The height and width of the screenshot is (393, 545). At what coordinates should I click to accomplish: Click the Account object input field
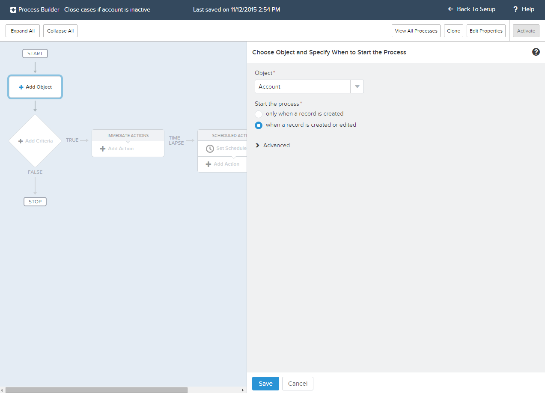tap(302, 86)
